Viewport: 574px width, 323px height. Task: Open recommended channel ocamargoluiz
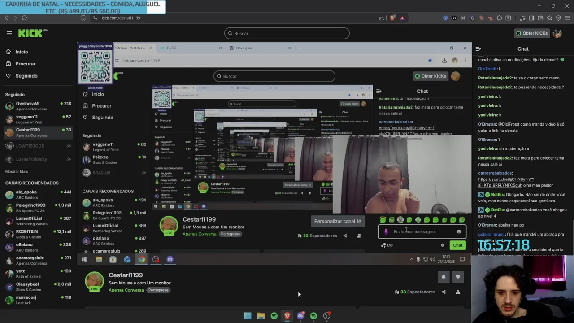pos(38,260)
